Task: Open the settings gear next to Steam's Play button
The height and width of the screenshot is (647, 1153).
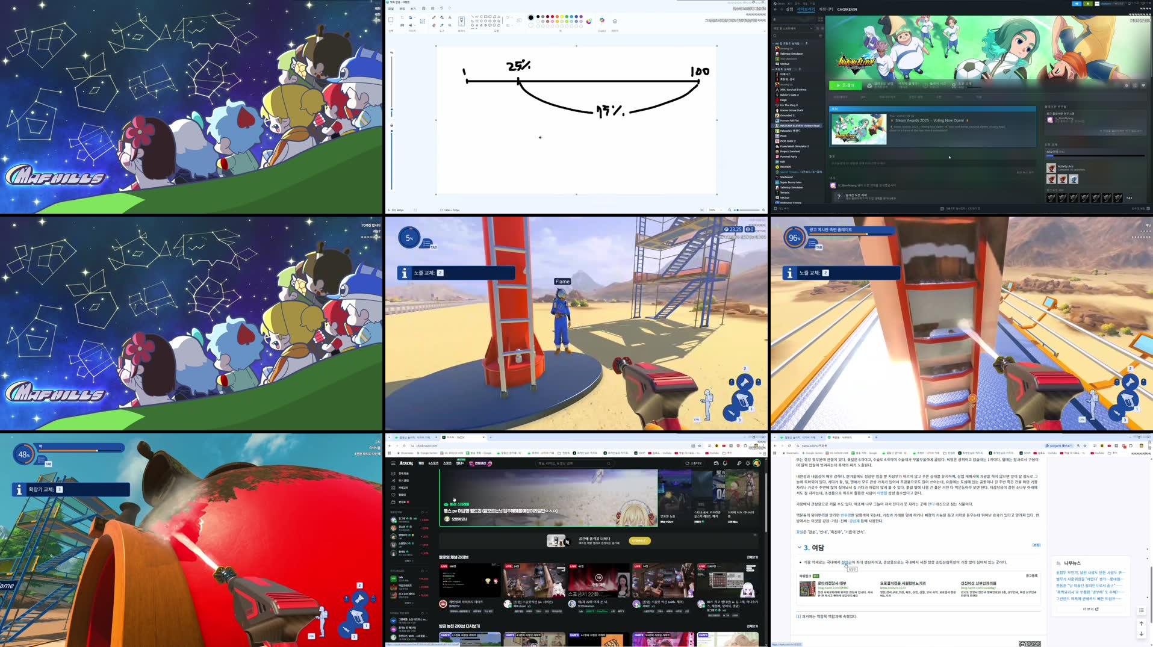Action: (1127, 85)
